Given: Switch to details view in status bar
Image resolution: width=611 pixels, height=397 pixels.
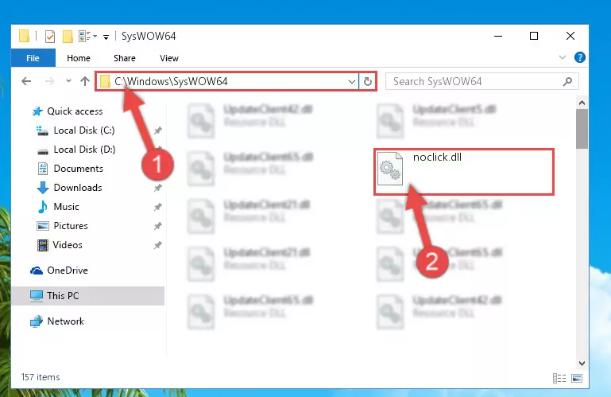Looking at the screenshot, I should (x=559, y=378).
